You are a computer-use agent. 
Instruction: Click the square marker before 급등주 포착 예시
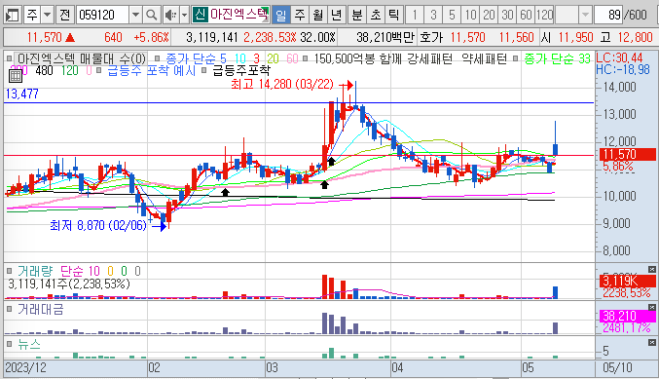[x=98, y=70]
